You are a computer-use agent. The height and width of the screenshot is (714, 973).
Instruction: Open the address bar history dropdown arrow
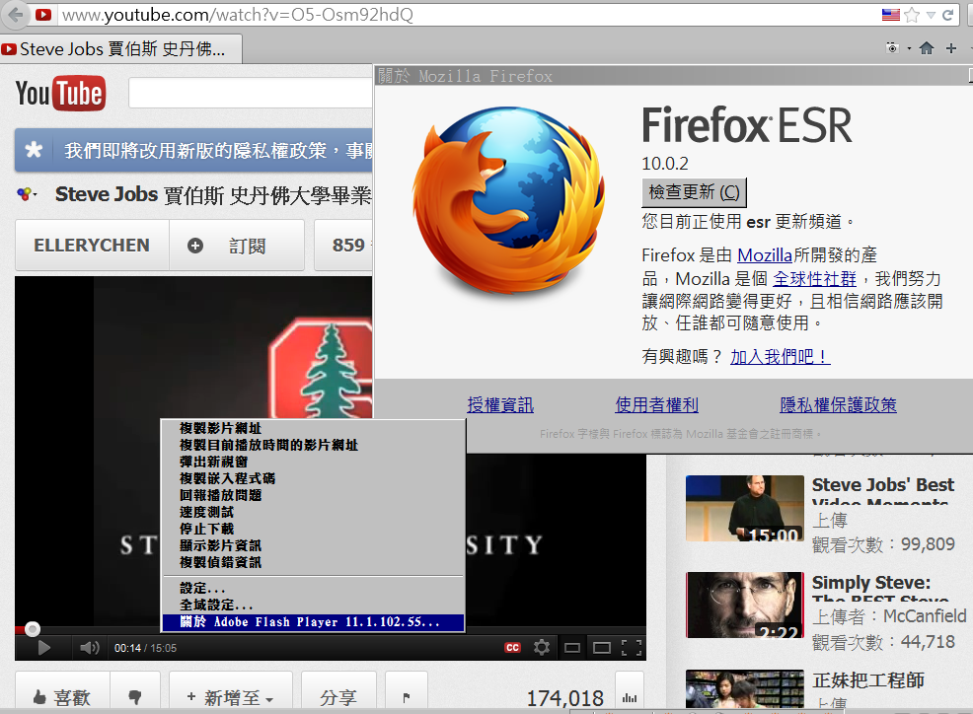(x=931, y=15)
